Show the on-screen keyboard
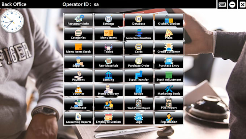 (x=222, y=4)
